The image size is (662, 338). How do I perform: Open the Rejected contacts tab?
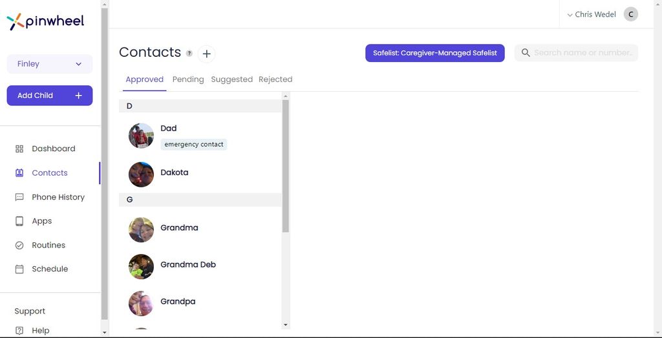(275, 79)
